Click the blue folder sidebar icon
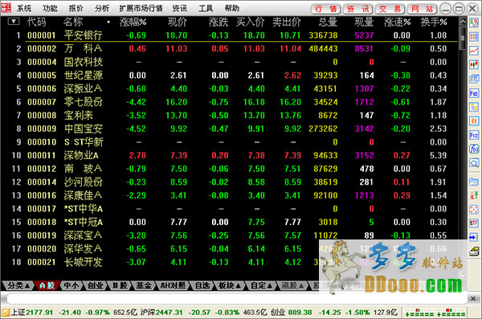 (x=474, y=182)
